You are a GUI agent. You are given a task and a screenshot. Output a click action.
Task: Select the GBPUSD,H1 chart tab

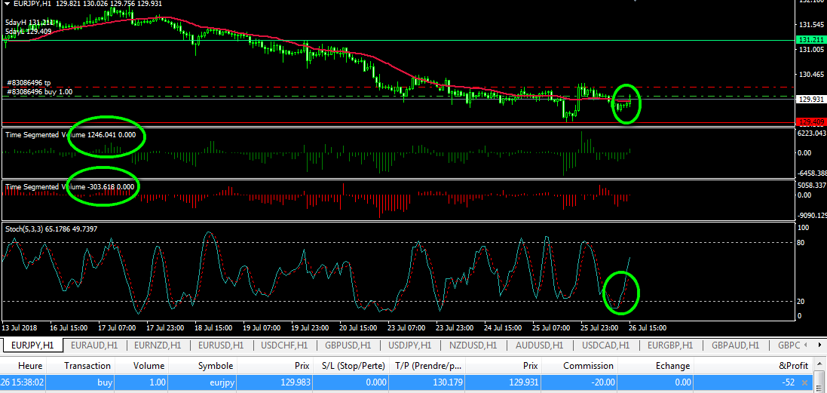coord(348,345)
